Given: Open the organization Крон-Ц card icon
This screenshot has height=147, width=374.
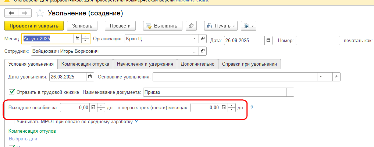Looking at the screenshot, I should pyautogui.click(x=203, y=38).
